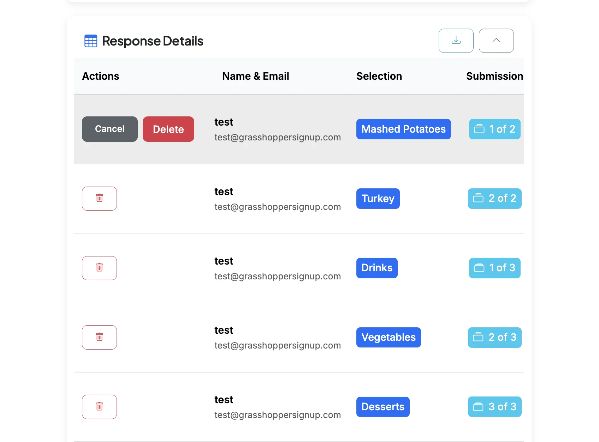
Task: Select the Turkey selection badge
Action: point(378,198)
